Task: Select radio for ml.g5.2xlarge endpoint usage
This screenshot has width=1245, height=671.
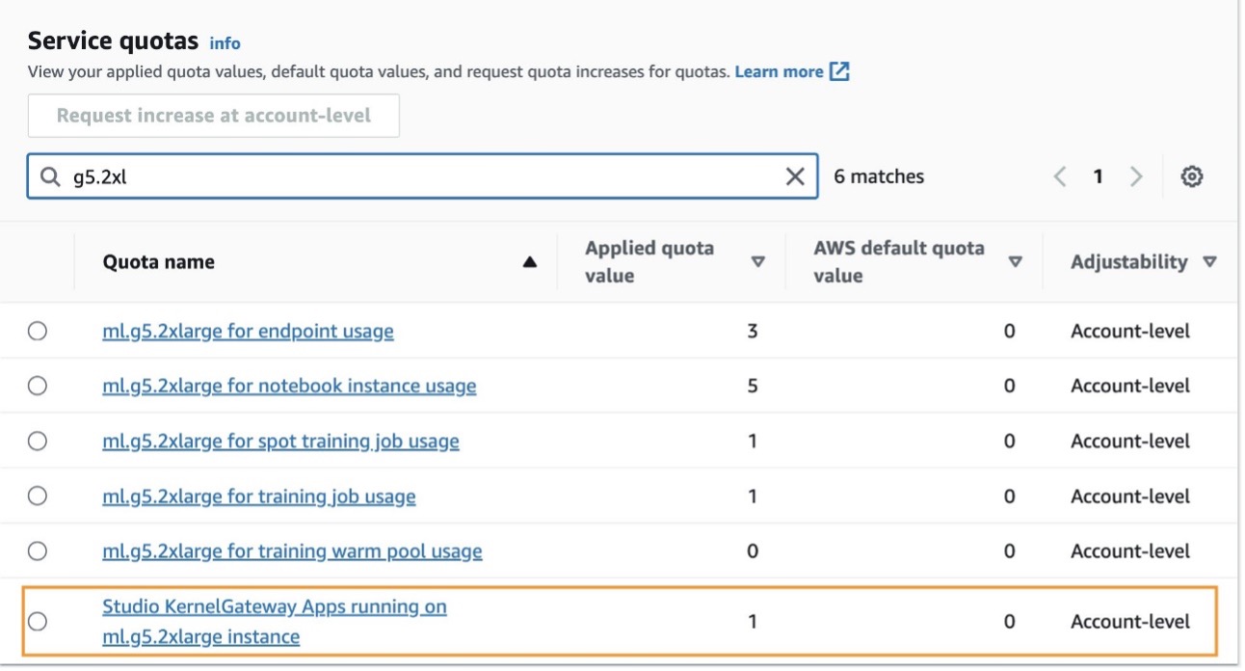Action: pos(37,331)
